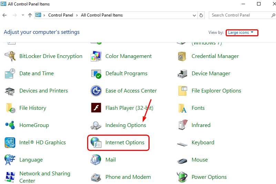This screenshot has width=276, height=184.
Task: Click the Network and Sharing Center icon
Action: tap(10, 177)
